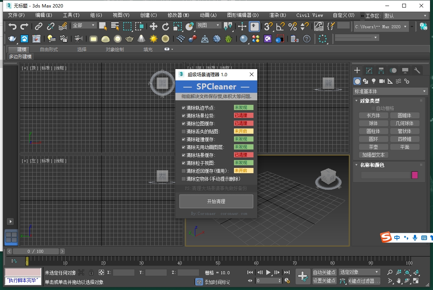Activate the Select and Rotate tool

point(165,26)
